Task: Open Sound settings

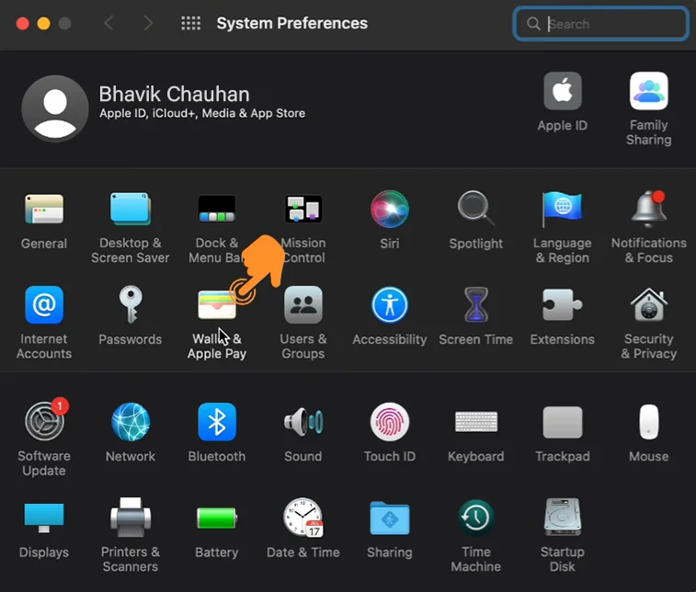Action: point(303,422)
